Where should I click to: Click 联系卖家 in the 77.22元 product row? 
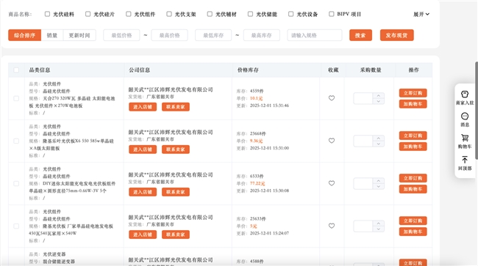[176, 192]
